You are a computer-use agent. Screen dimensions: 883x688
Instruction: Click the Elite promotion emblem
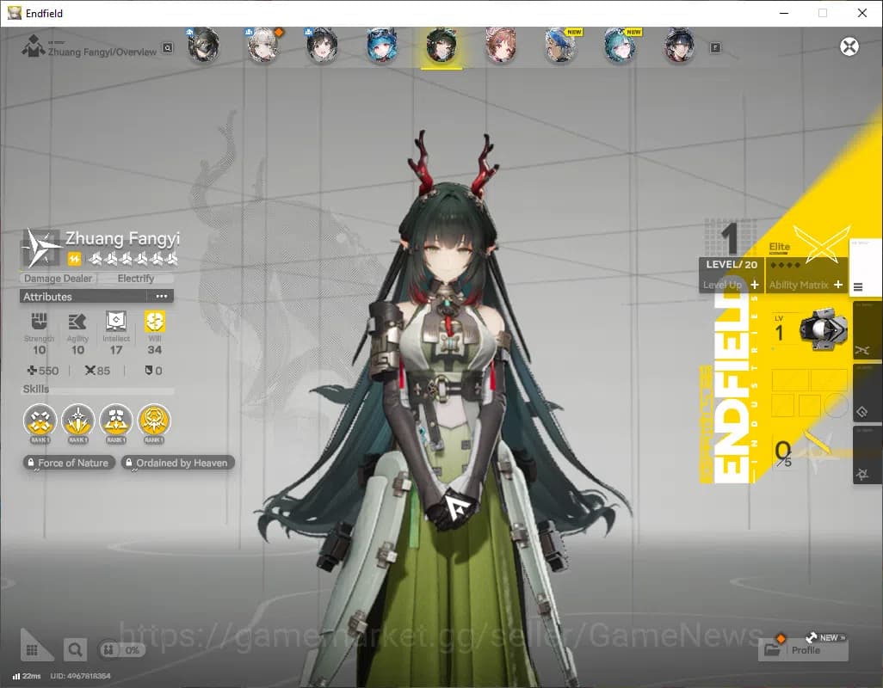tap(821, 243)
